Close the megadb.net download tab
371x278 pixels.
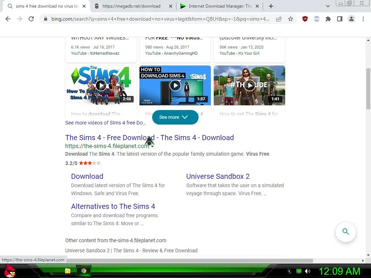[170, 6]
